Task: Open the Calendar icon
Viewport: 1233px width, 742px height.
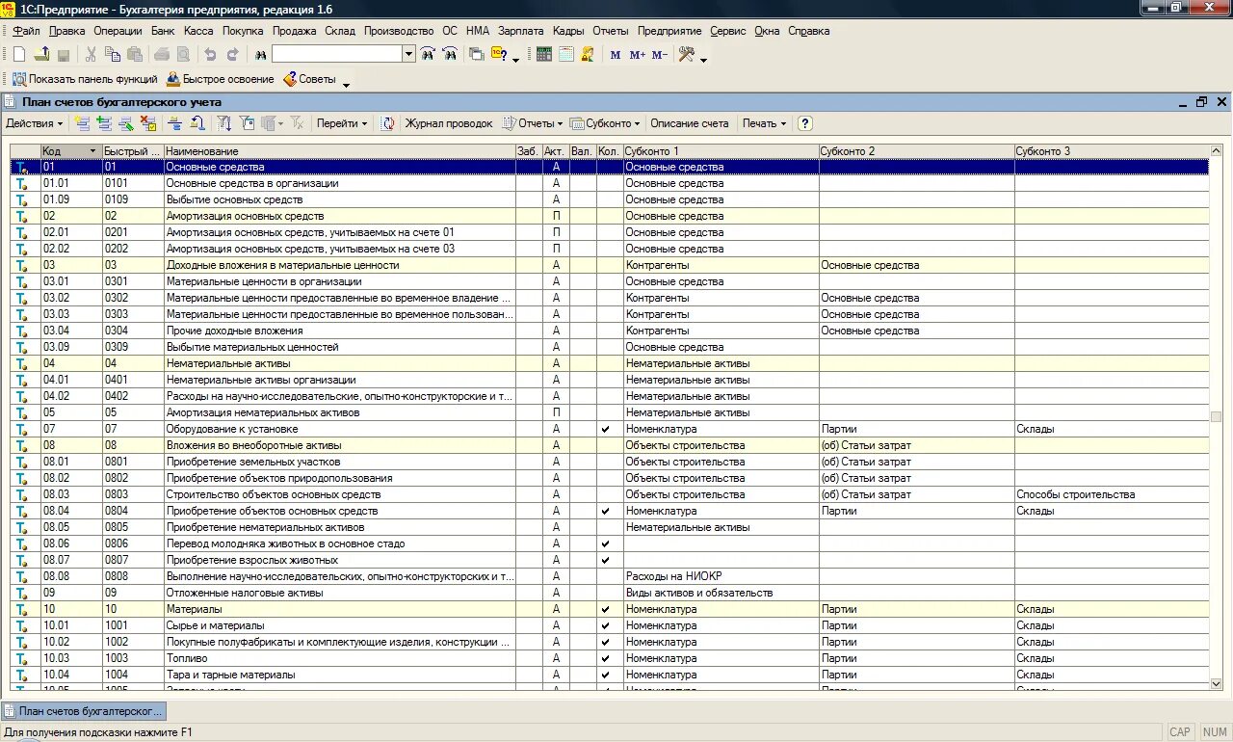Action: pyautogui.click(x=566, y=55)
